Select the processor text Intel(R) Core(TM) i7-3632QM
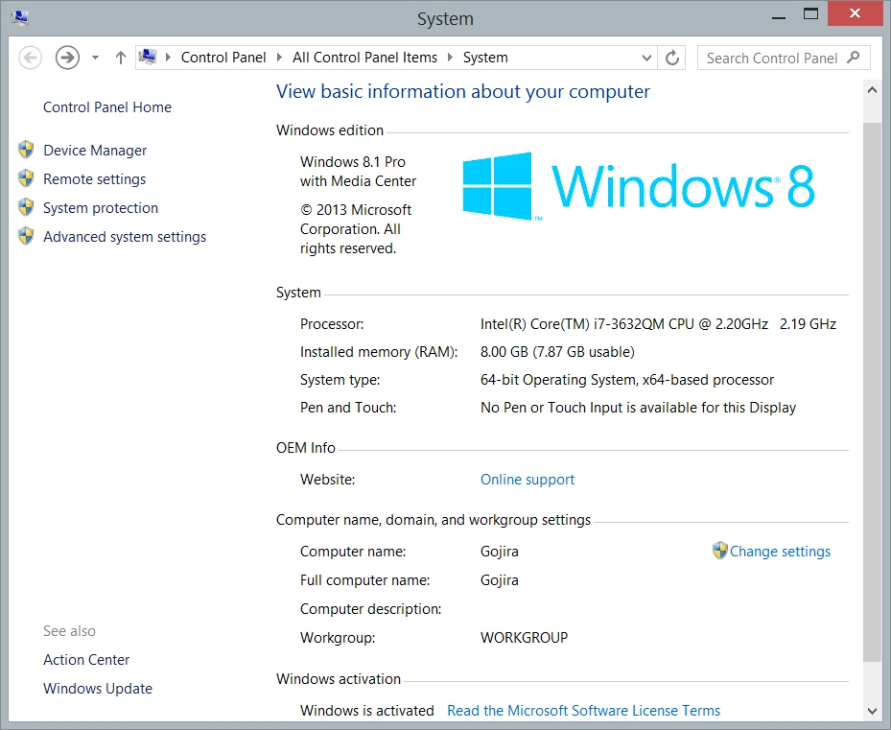 pos(573,324)
